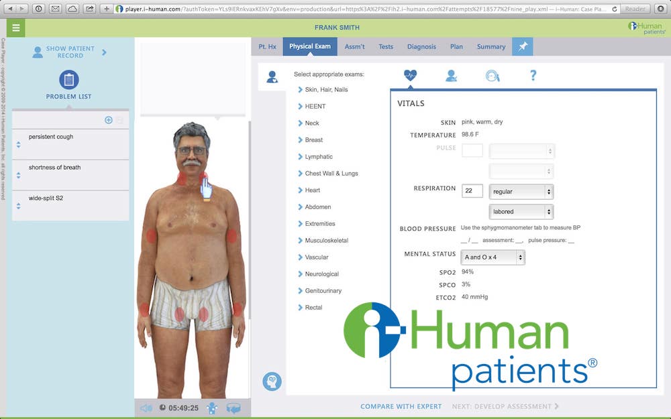Click the pulse rate input field
The height and width of the screenshot is (419, 671).
(x=472, y=150)
